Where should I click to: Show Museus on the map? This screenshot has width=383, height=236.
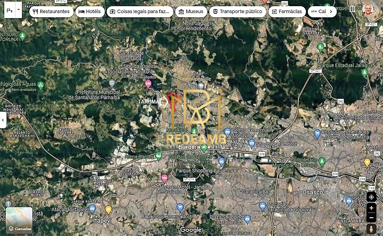191,12
